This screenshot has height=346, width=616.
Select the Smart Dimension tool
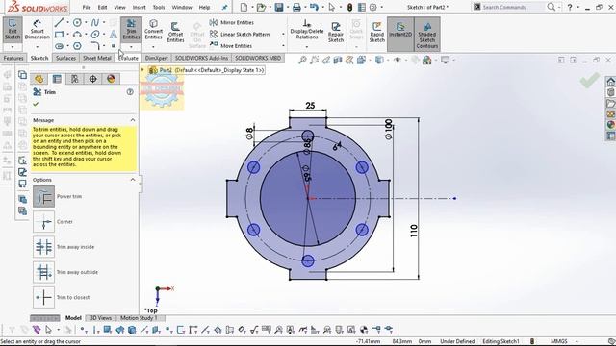click(x=37, y=30)
